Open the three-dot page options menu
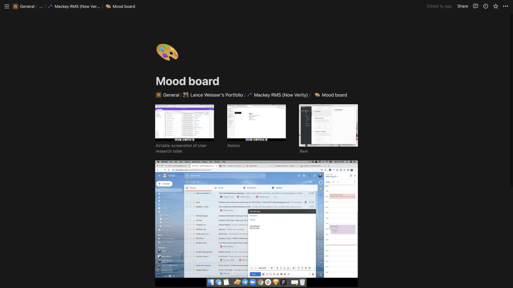This screenshot has width=513, height=288. [x=505, y=6]
